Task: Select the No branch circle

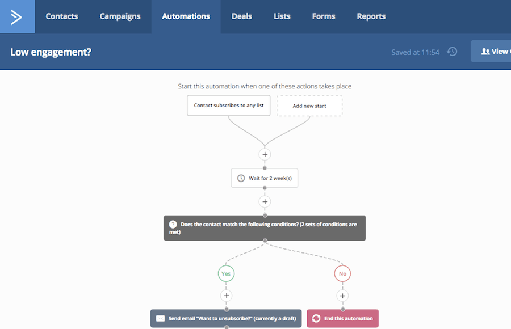Action: (342, 273)
